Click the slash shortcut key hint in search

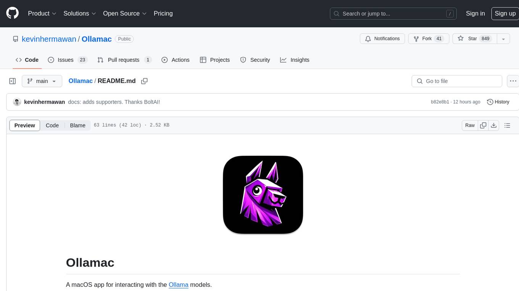click(450, 14)
